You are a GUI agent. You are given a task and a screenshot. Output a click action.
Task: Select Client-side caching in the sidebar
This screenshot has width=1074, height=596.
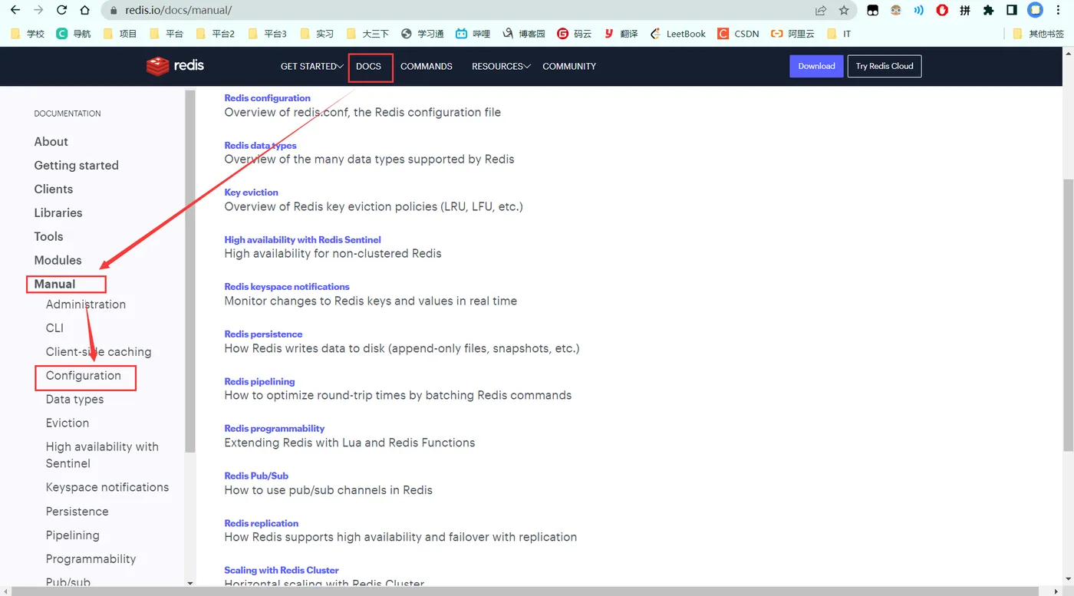coord(99,352)
